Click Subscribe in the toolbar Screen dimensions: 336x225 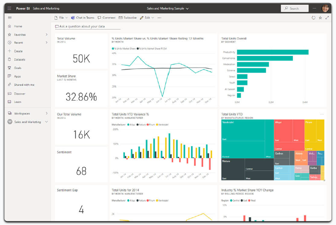pyautogui.click(x=128, y=18)
